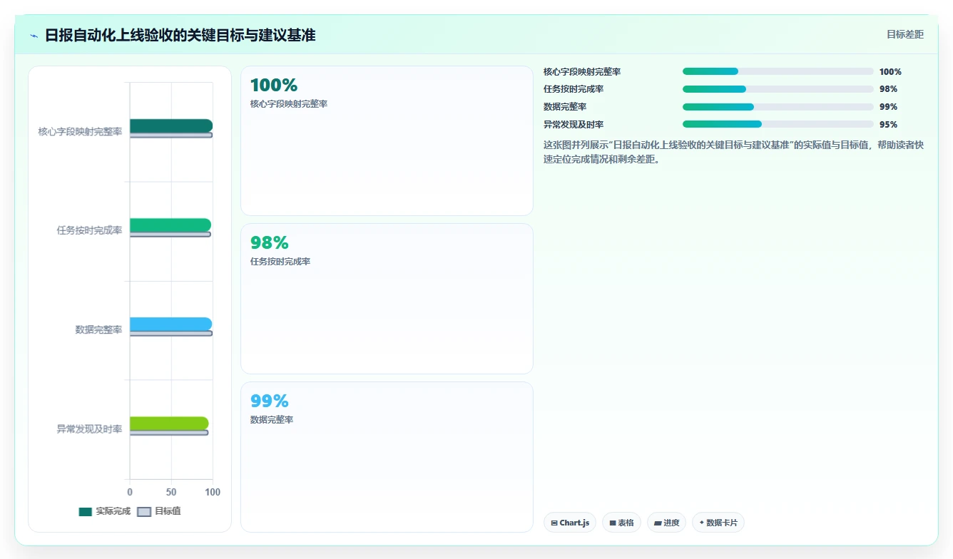
Task: Click the 95% value in progress list
Action: pyautogui.click(x=888, y=125)
